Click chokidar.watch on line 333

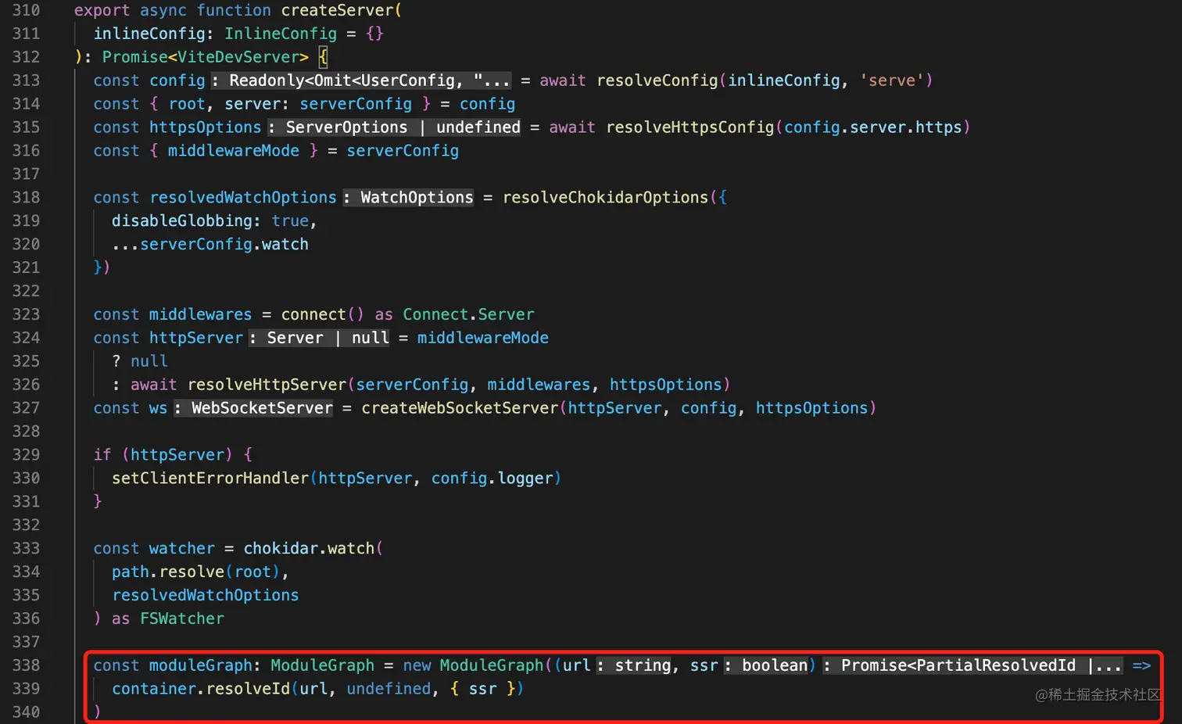309,549
